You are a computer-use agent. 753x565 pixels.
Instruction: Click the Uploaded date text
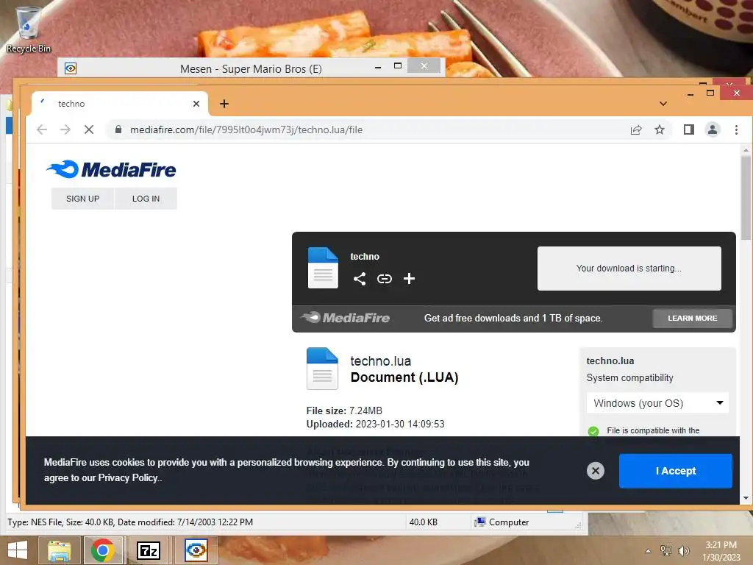(376, 424)
